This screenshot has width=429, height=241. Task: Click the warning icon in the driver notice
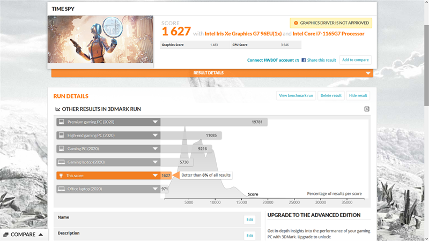tap(296, 23)
